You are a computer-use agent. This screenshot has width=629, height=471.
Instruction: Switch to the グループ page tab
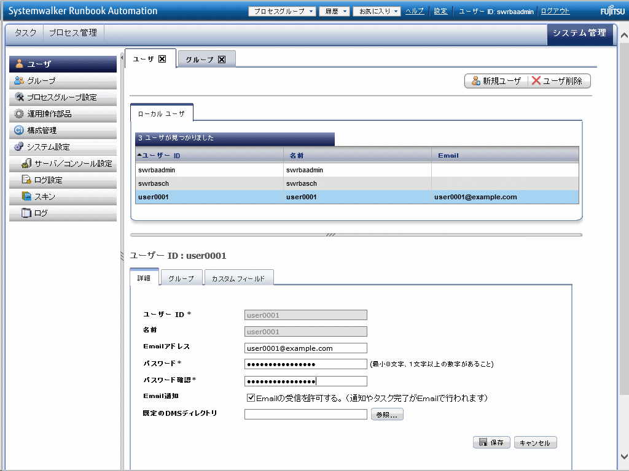pos(206,59)
